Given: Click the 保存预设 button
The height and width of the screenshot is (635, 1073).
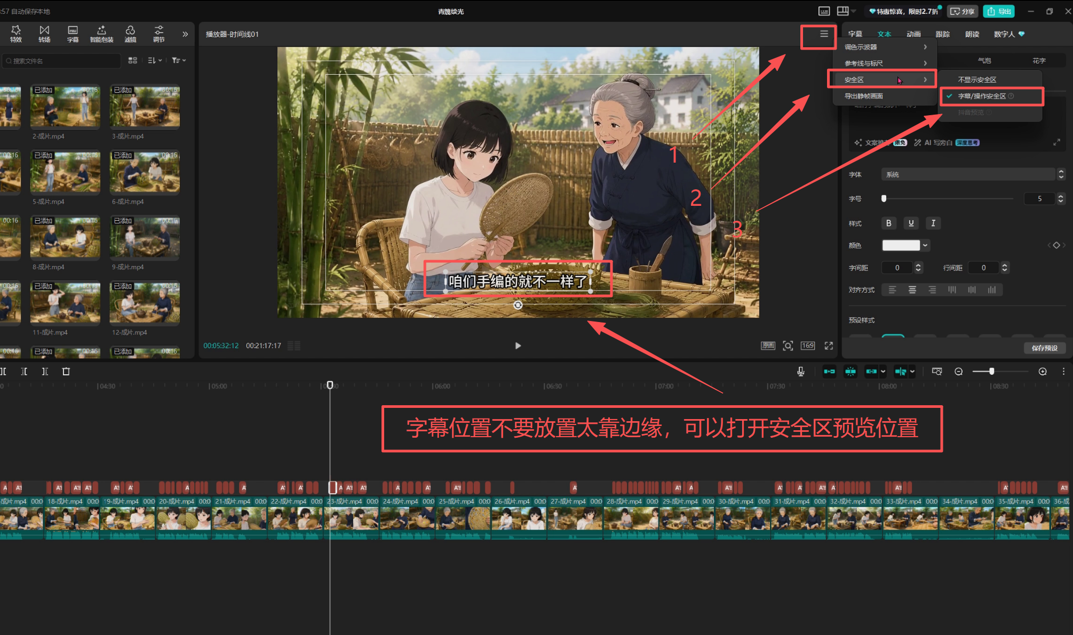Looking at the screenshot, I should (1044, 348).
